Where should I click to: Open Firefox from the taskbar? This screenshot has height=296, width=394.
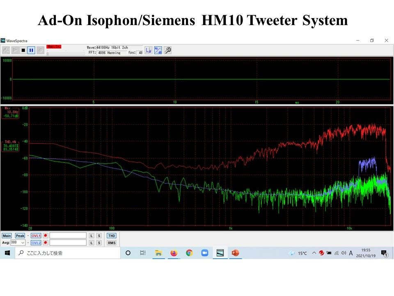[x=174, y=253]
